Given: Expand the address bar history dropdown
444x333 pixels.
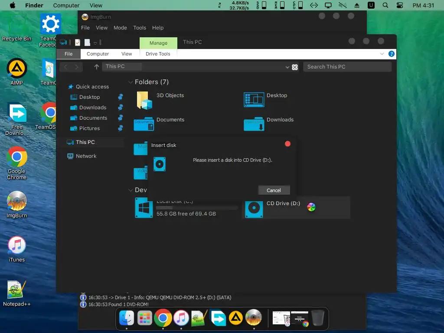Looking at the screenshot, I should pyautogui.click(x=287, y=67).
